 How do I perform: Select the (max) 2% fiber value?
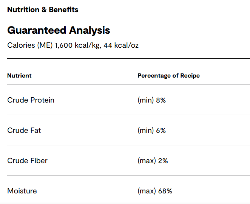153,161
